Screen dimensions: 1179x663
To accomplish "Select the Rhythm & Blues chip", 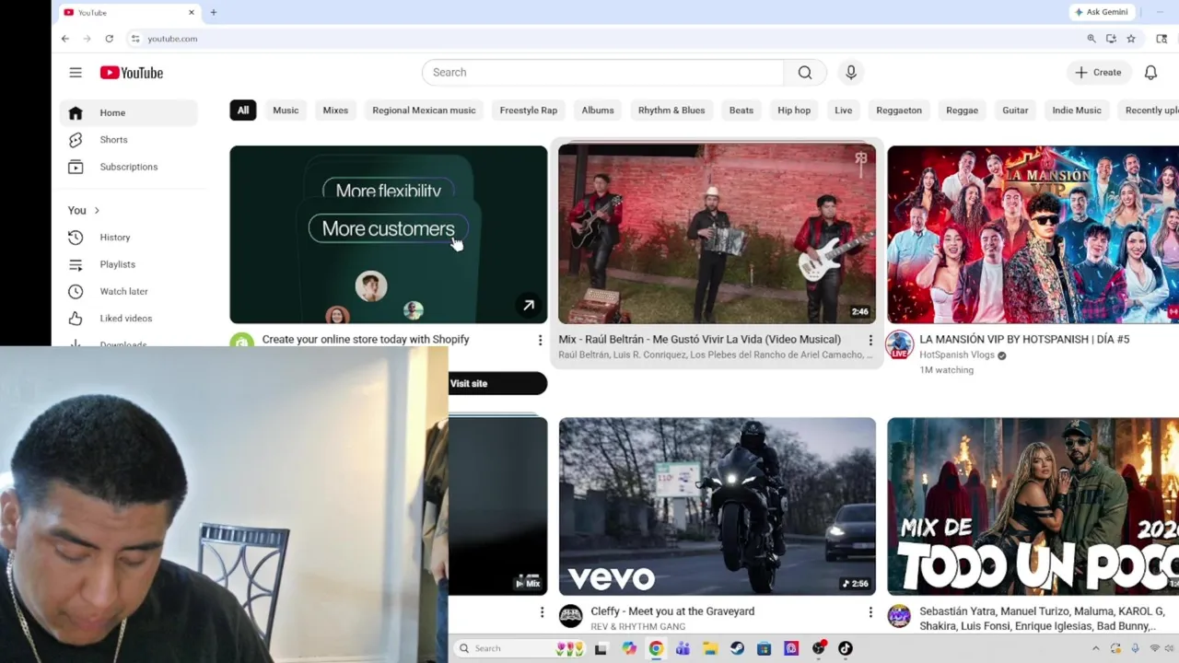I will (671, 110).
